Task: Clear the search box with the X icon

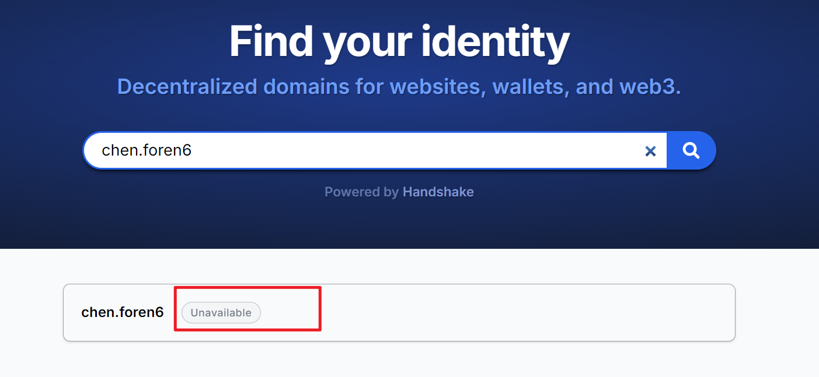Action: (650, 151)
